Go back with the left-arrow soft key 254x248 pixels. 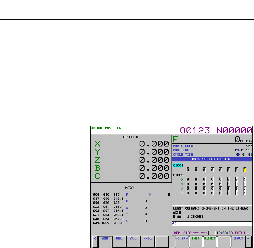tap(95, 241)
